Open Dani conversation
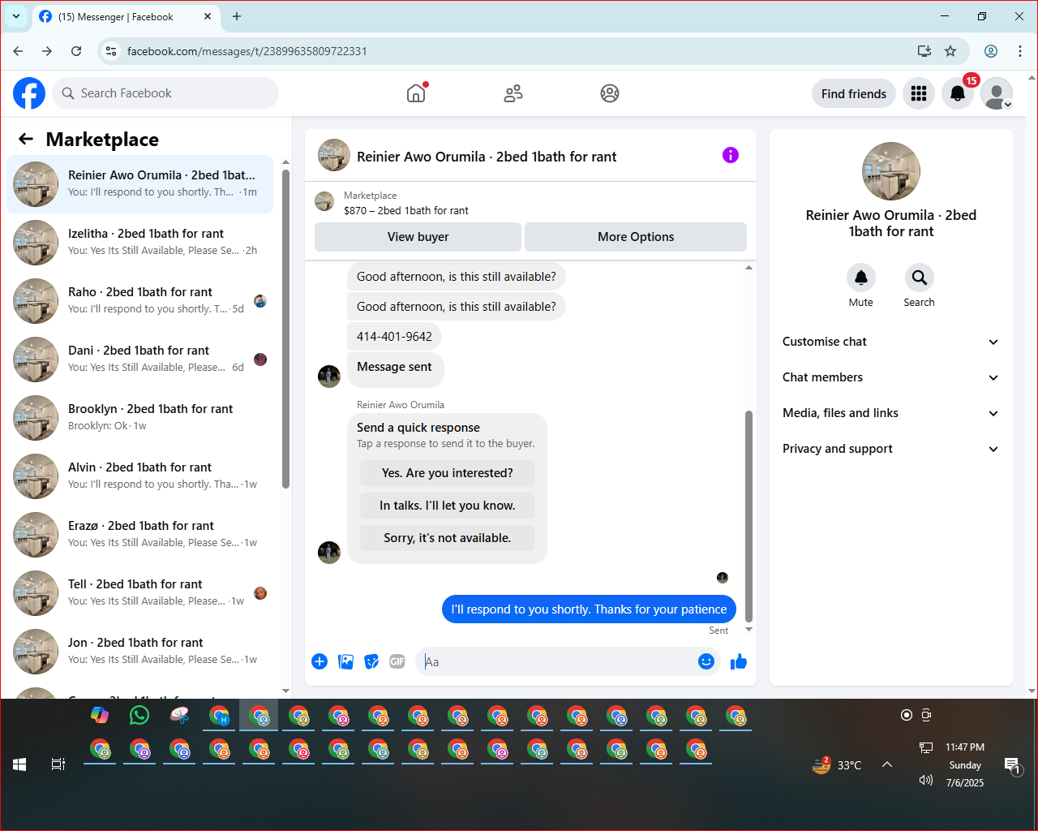This screenshot has height=831, width=1038. click(x=140, y=360)
